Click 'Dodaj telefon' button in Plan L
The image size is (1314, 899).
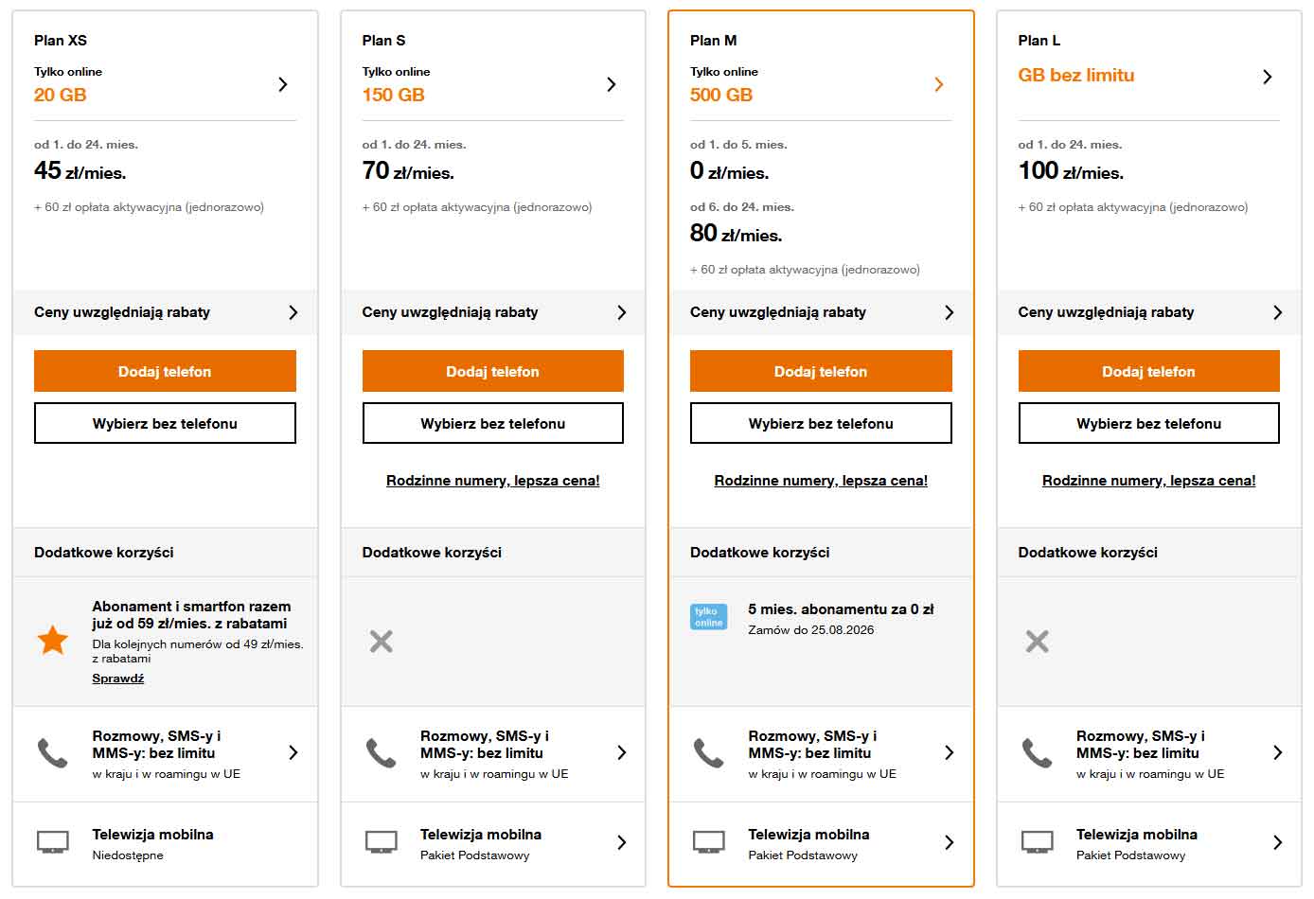[x=1148, y=371]
